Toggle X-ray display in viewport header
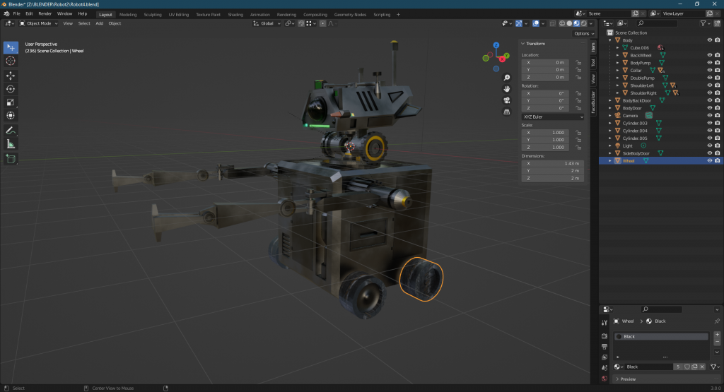The image size is (724, 392). [x=552, y=23]
